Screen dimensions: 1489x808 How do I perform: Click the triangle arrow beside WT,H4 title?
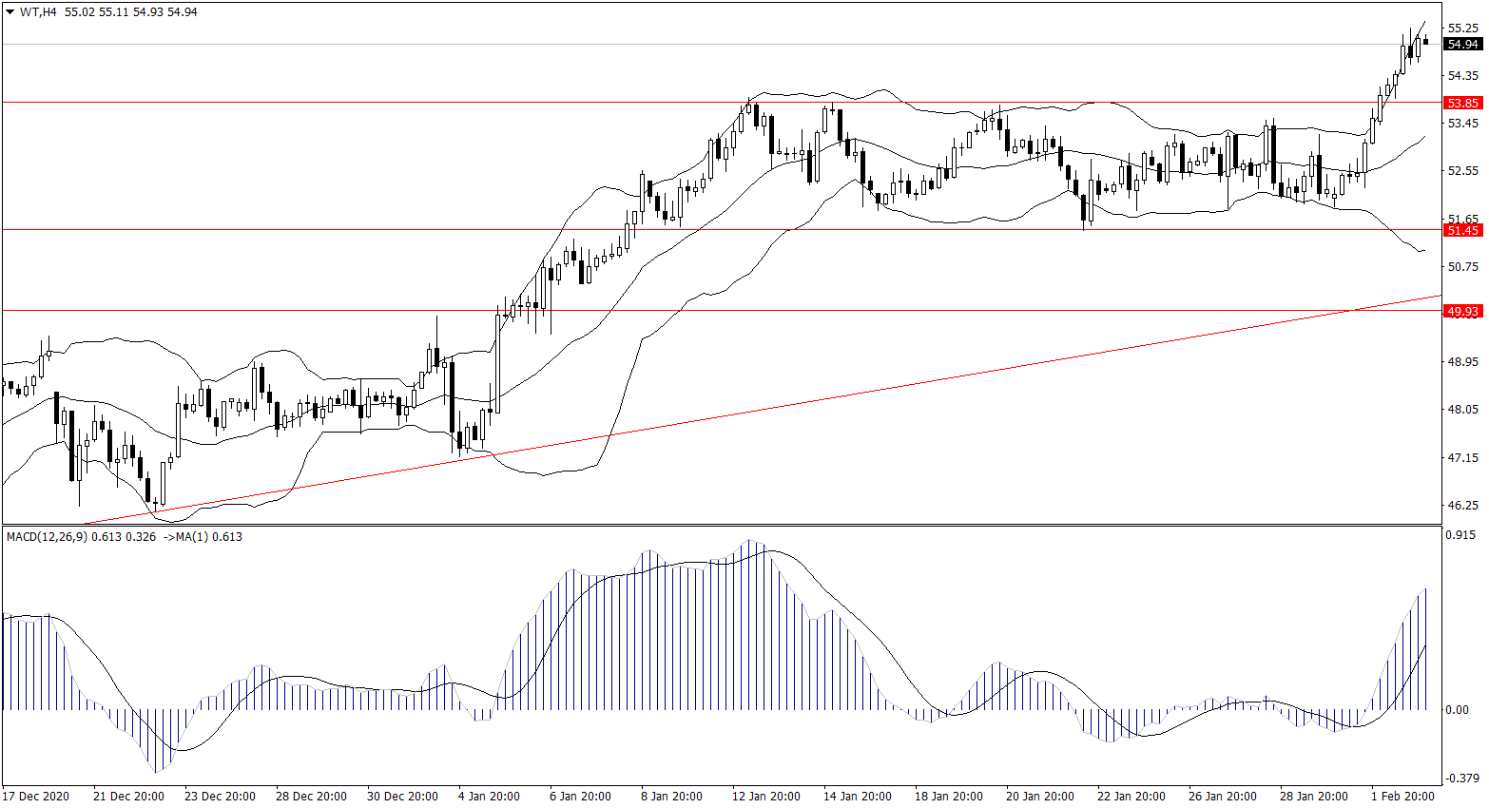tap(10, 13)
